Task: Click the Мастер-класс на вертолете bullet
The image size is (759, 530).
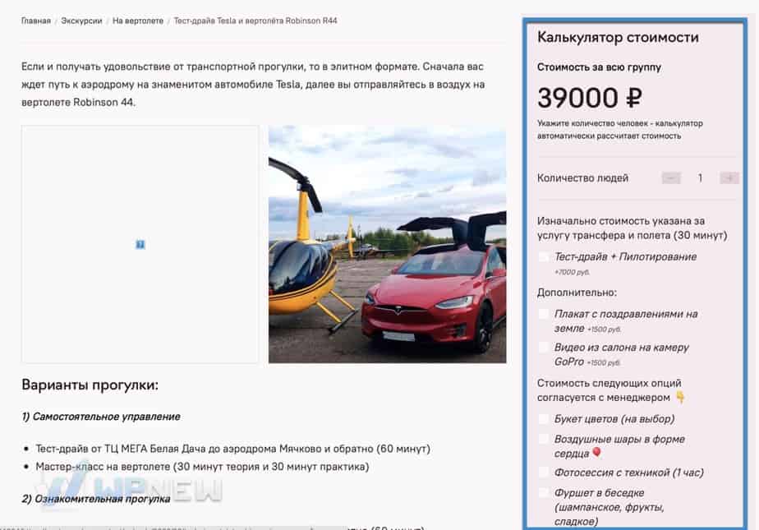Action: [202, 467]
